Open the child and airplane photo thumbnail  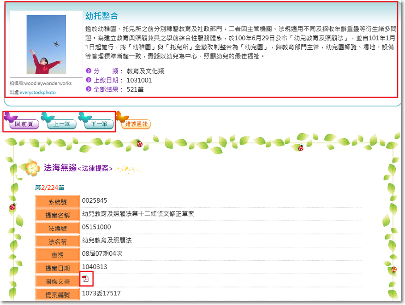coord(46,45)
